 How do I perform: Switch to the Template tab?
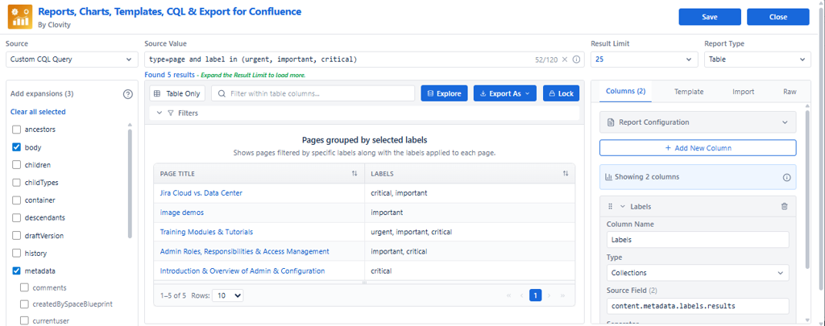click(x=689, y=92)
